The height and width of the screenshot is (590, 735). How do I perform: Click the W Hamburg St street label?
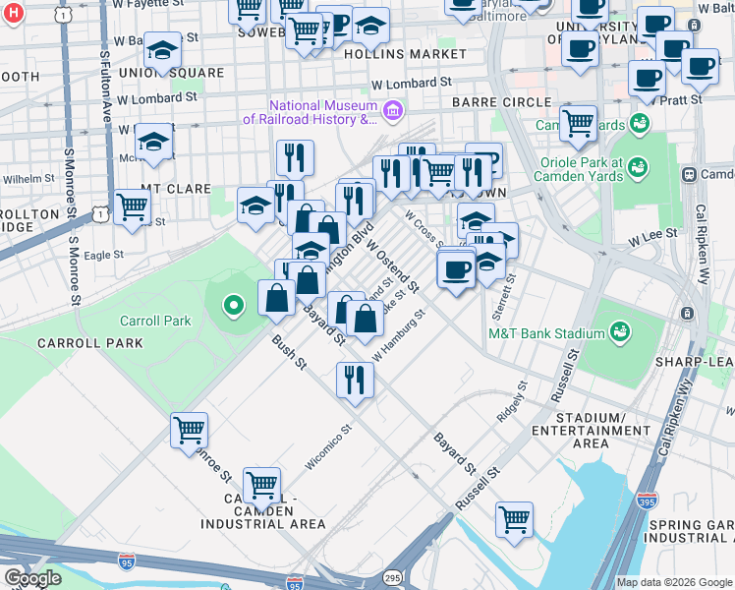click(399, 335)
